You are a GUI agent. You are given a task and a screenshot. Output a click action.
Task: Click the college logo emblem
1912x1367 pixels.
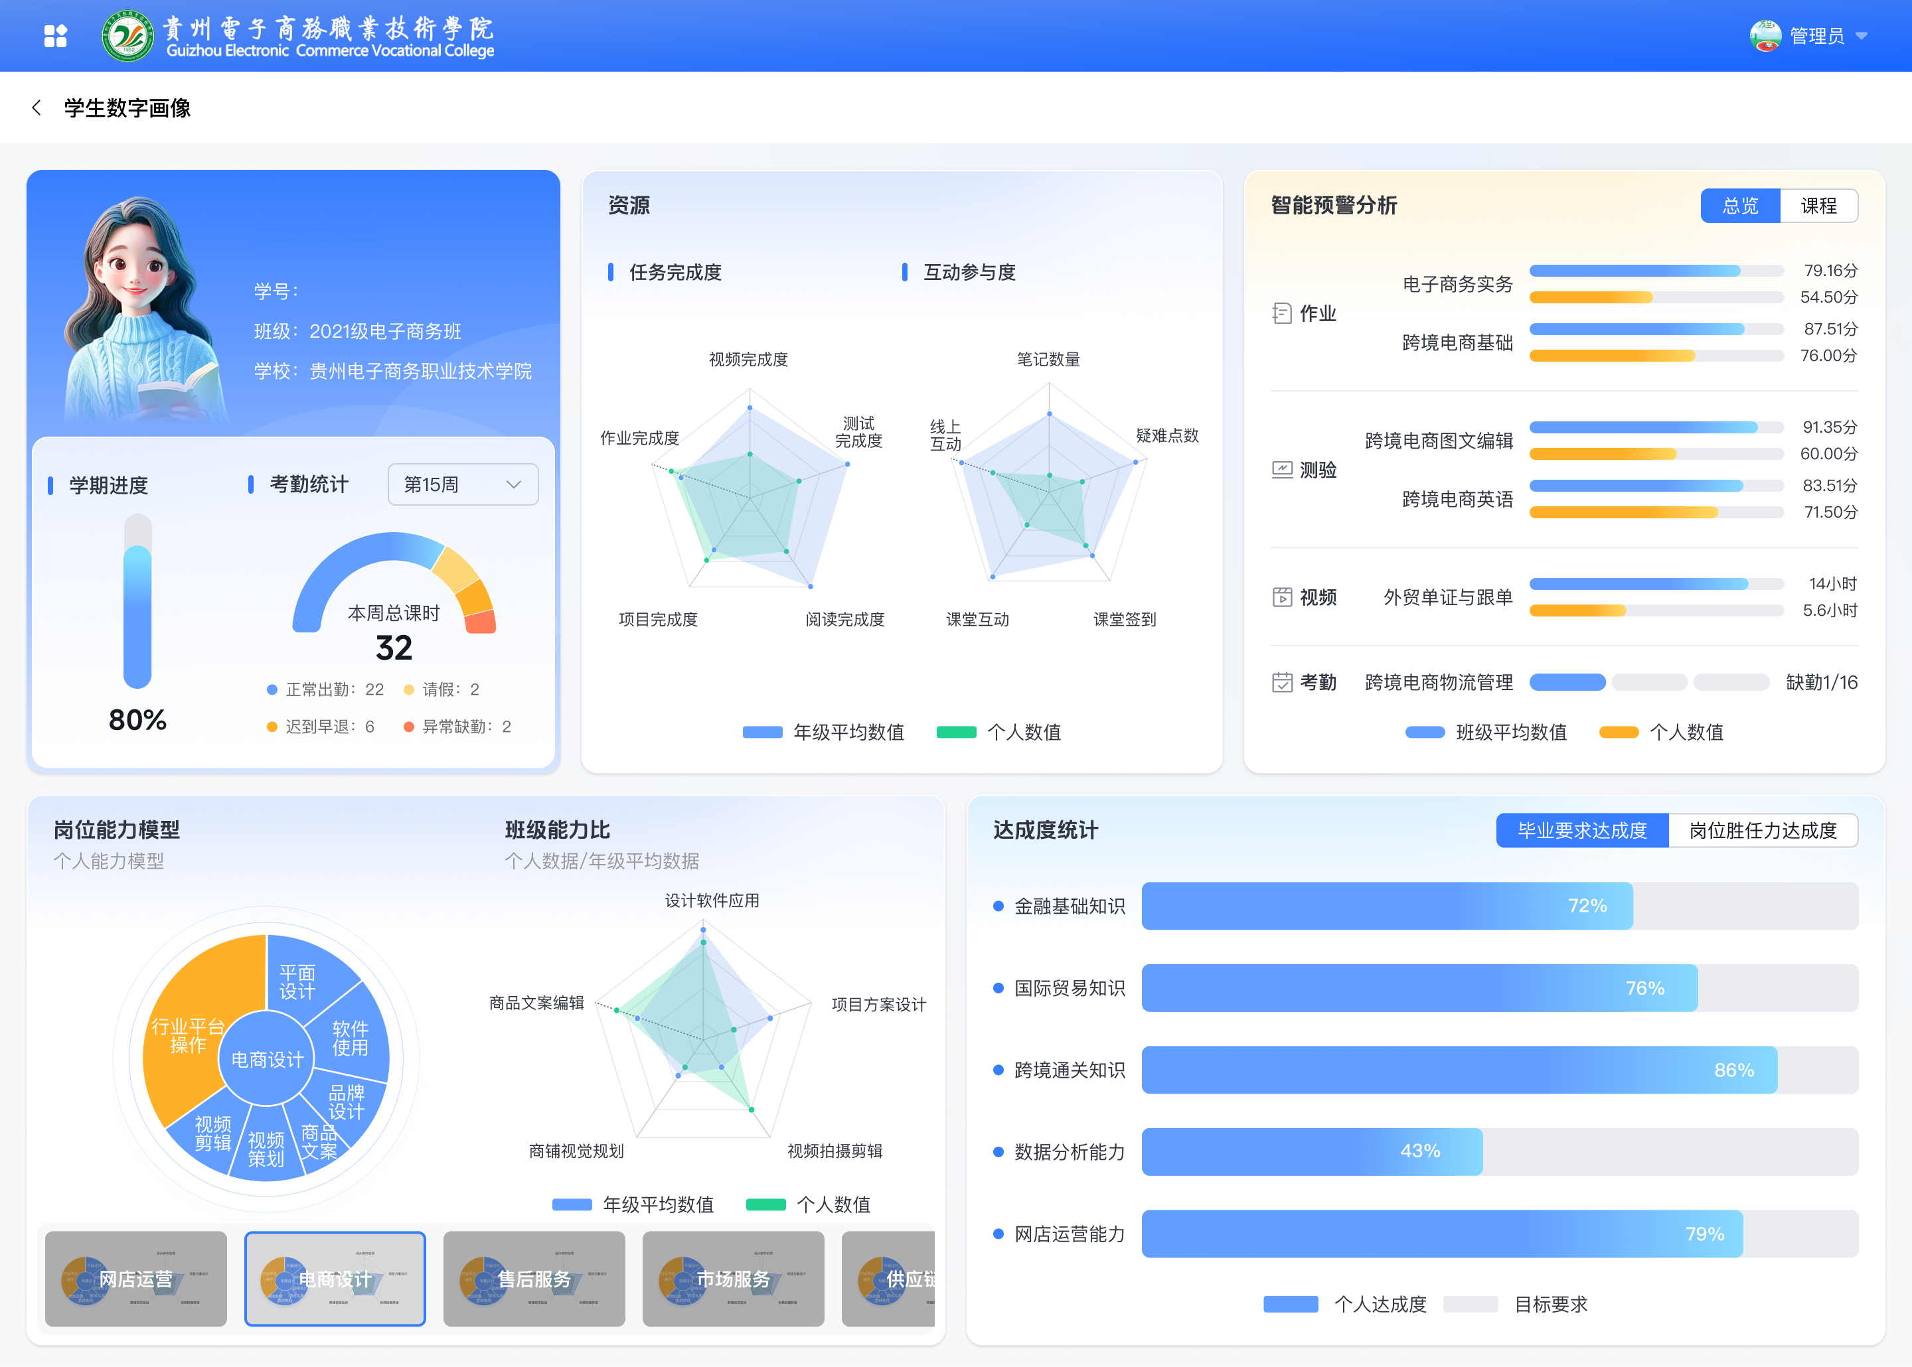[x=128, y=36]
